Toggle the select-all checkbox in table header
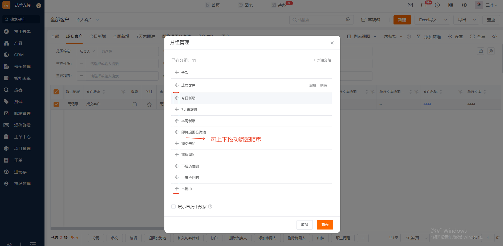 click(x=56, y=92)
